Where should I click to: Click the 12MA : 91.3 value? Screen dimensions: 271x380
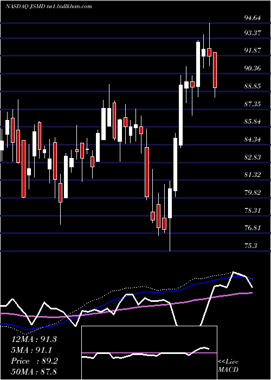pyautogui.click(x=34, y=339)
